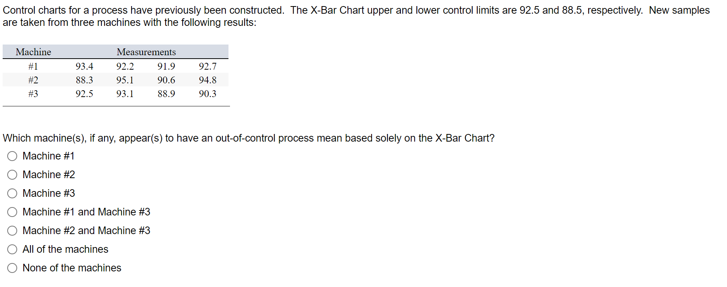The width and height of the screenshot is (727, 287).
Task: Select the Machine #1 radio button
Action: click(x=12, y=156)
